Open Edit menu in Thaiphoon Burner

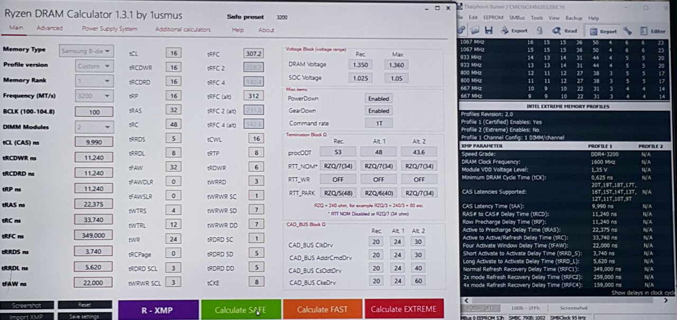pyautogui.click(x=472, y=18)
